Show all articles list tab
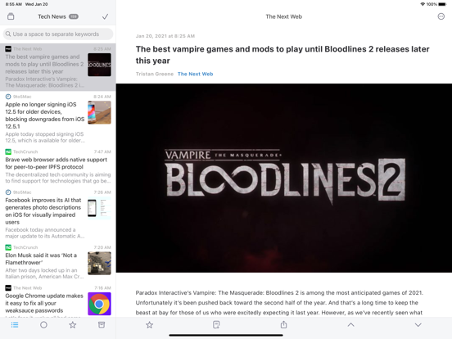452x339 pixels. pos(15,325)
